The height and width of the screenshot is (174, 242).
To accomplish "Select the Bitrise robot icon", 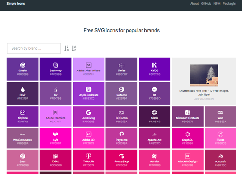I will coord(122,65).
